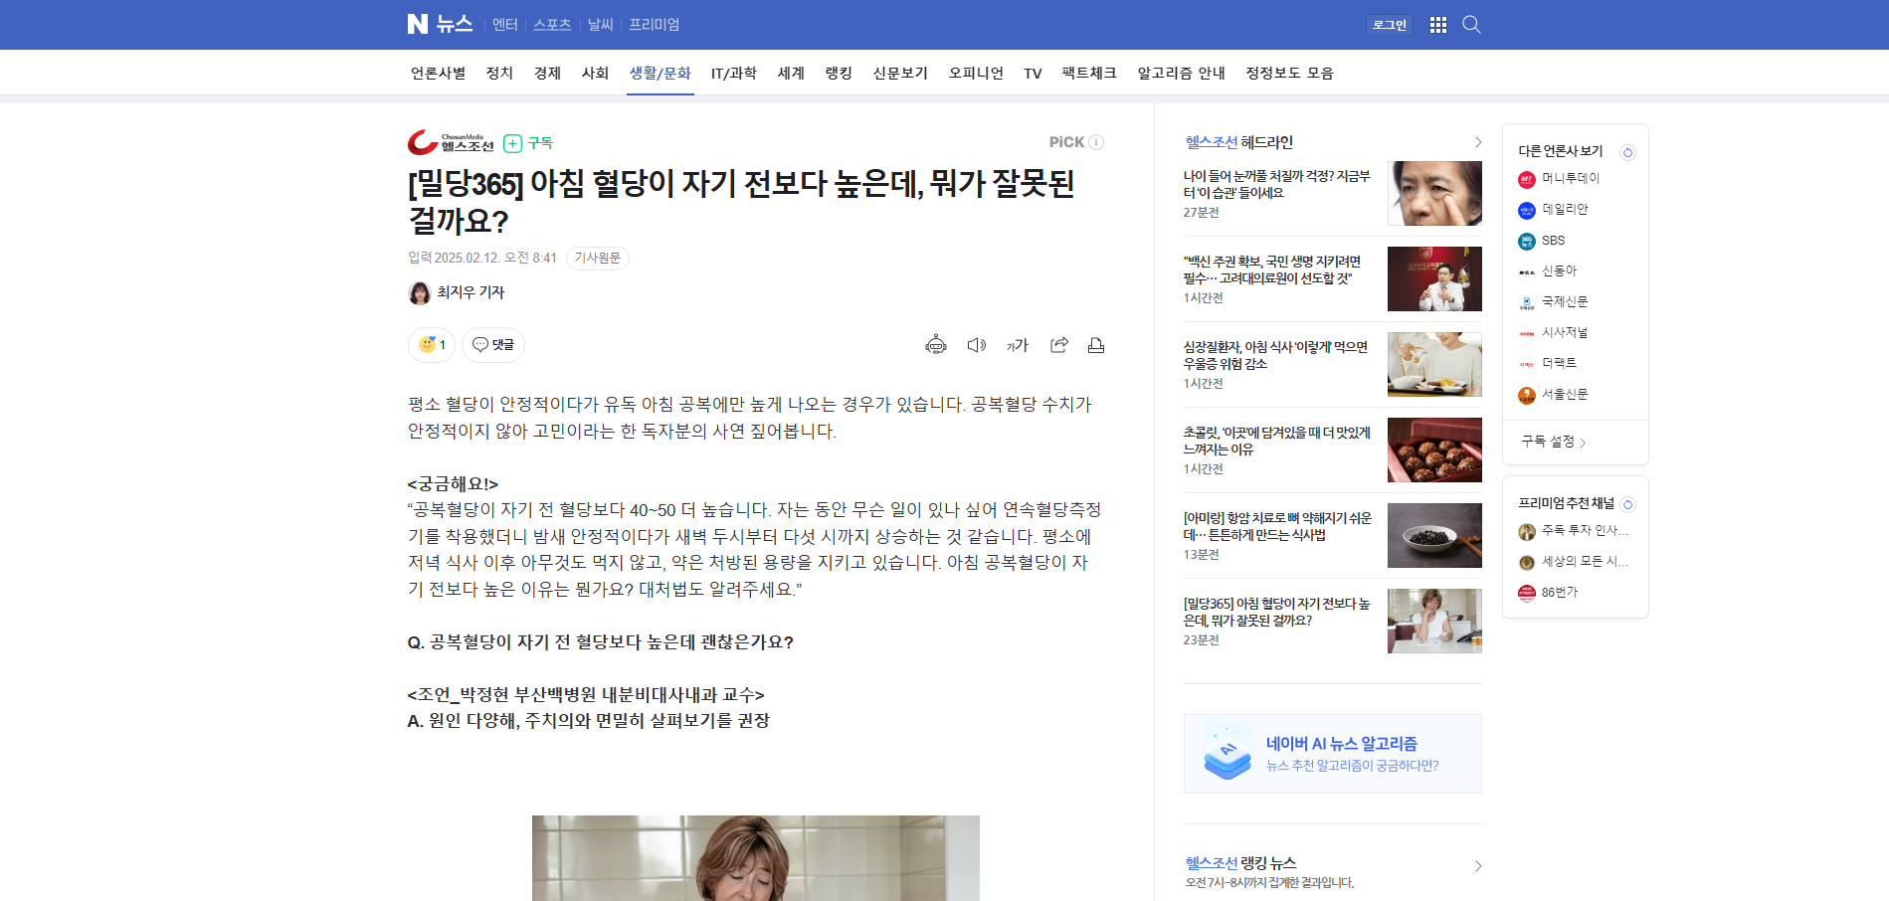
Task: Click the 로그인 button
Action: 1389,25
